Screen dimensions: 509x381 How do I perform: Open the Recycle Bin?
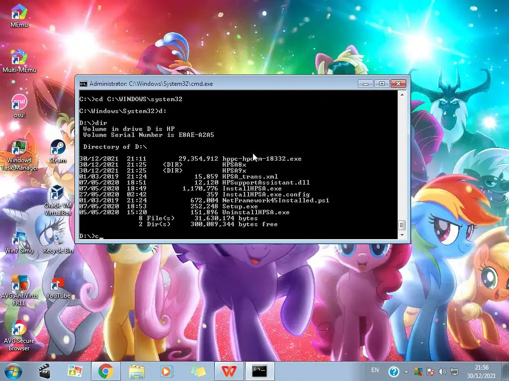tap(58, 242)
